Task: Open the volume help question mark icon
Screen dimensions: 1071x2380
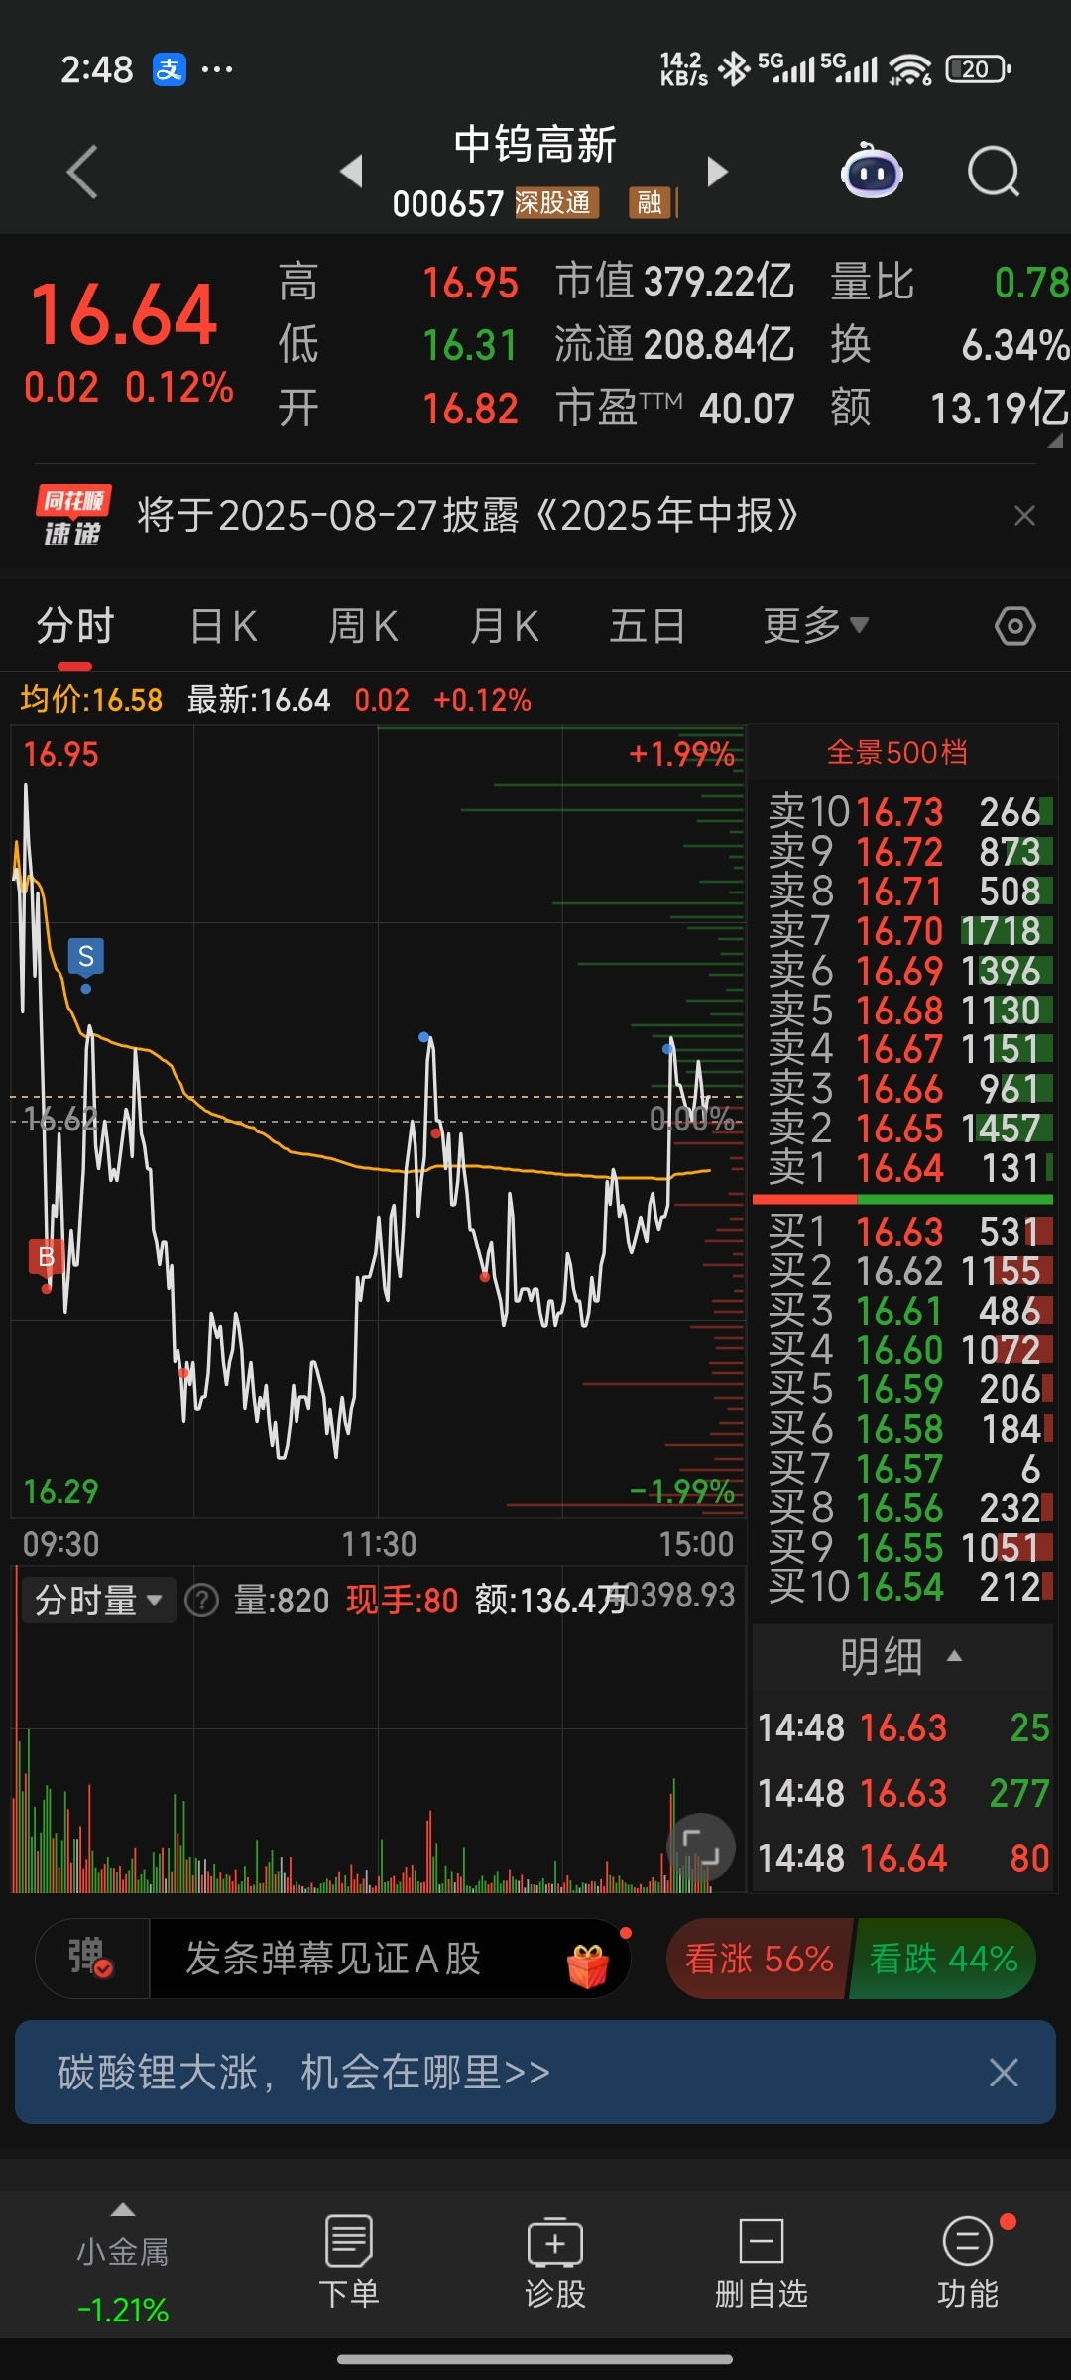Action: tap(202, 1600)
